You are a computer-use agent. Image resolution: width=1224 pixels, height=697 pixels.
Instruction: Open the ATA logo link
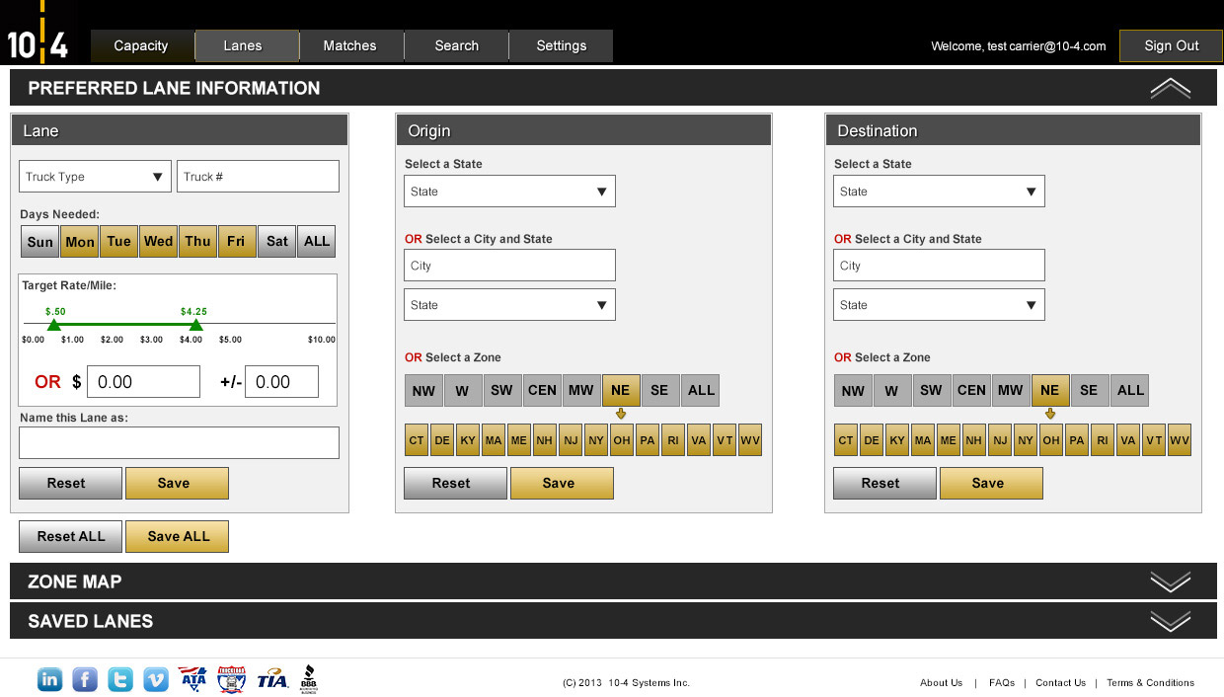pos(192,679)
